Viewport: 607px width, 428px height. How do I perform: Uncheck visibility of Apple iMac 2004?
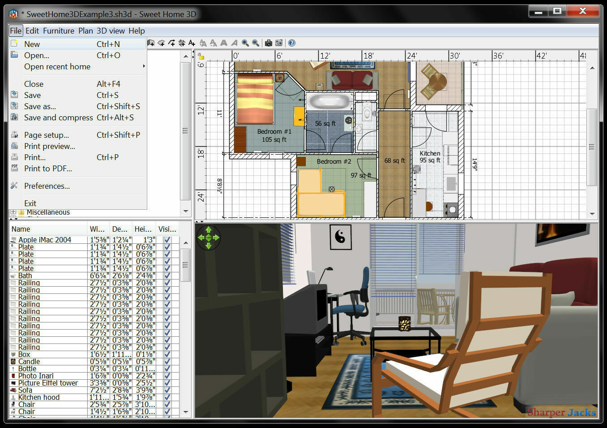[167, 240]
